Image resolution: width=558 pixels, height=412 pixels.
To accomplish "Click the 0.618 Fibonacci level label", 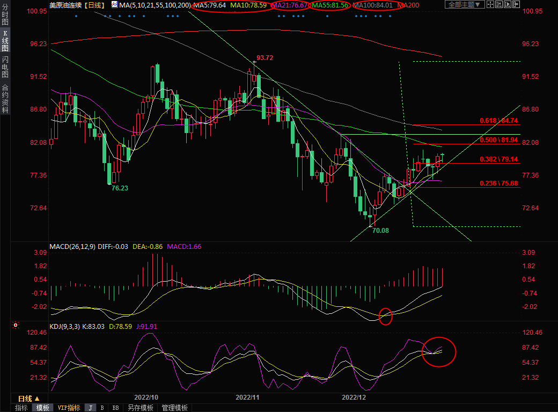I will tap(498, 121).
